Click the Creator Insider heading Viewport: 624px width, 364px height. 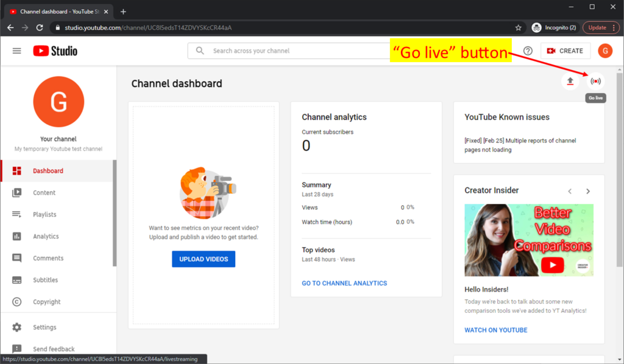click(x=492, y=191)
